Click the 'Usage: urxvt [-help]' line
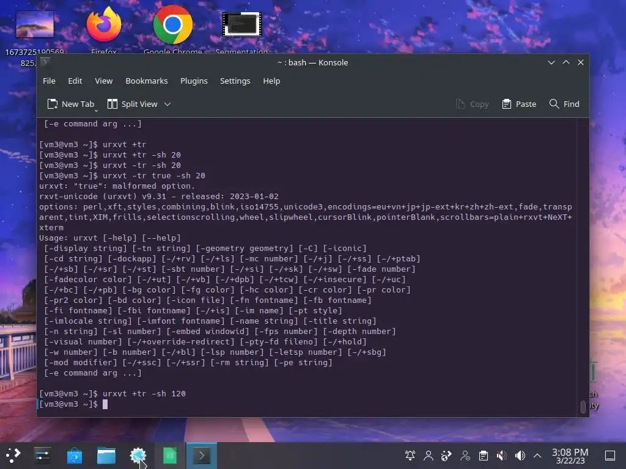This screenshot has width=626, height=469. pyautogui.click(x=110, y=238)
